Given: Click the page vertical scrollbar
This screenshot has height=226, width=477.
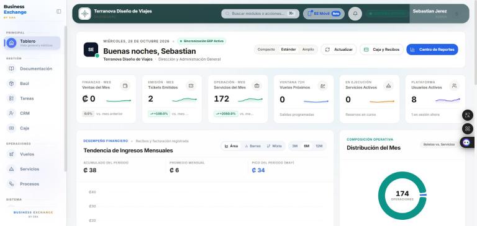Looking at the screenshot, I should [476, 43].
